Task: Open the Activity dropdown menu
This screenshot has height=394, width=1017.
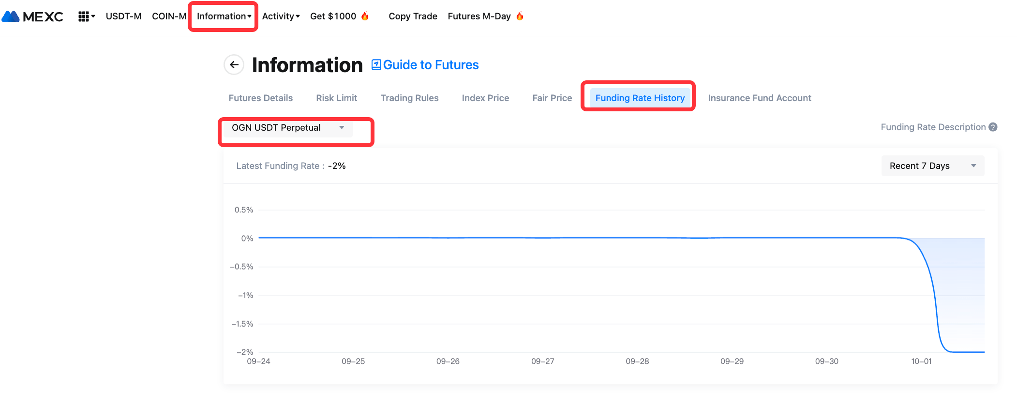Action: coord(281,16)
